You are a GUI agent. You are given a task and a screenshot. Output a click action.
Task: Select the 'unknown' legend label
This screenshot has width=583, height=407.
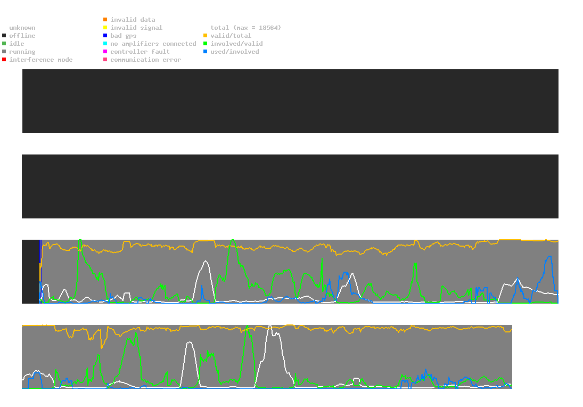[22, 28]
